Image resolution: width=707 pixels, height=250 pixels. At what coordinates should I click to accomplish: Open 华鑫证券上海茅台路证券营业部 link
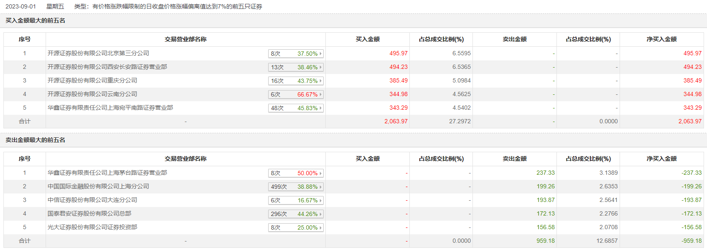point(107,173)
